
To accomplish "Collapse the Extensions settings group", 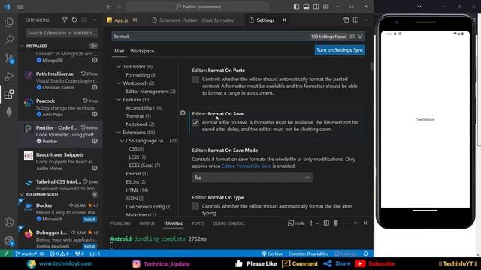I will tap(119, 133).
